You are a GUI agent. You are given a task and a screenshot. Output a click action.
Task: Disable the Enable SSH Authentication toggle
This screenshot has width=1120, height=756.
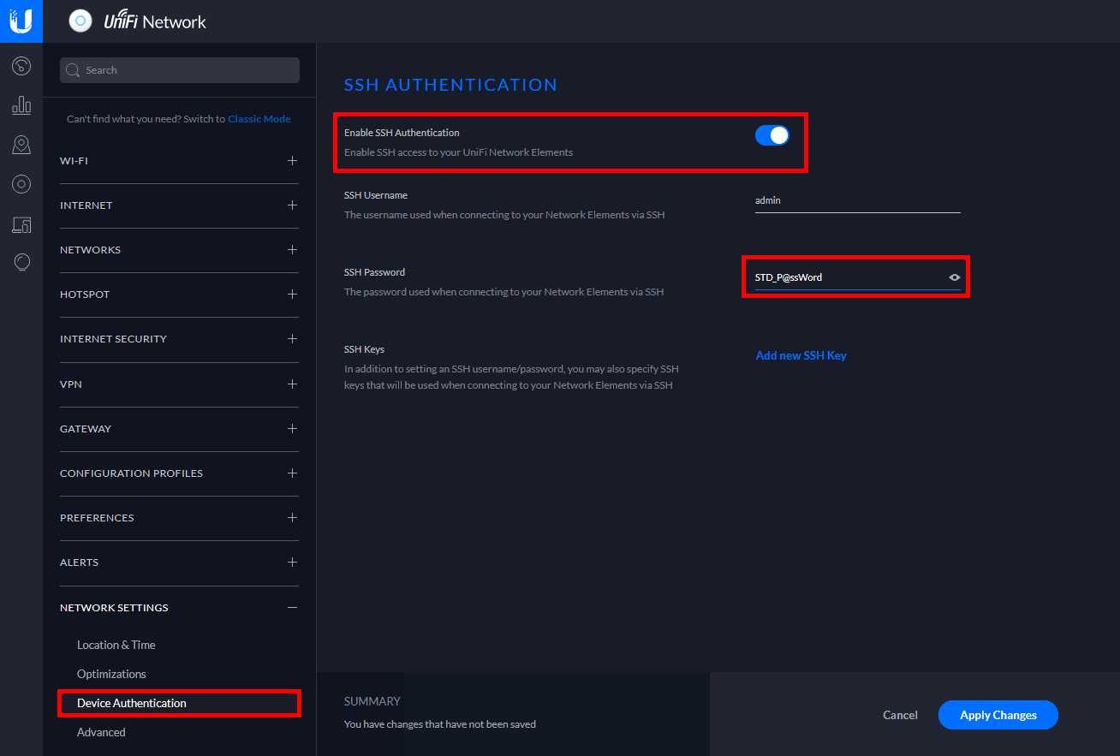pos(771,134)
